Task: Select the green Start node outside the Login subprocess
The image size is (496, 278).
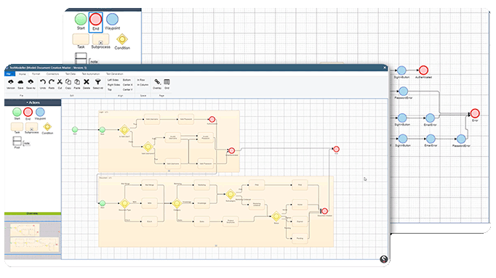Action: [75, 129]
